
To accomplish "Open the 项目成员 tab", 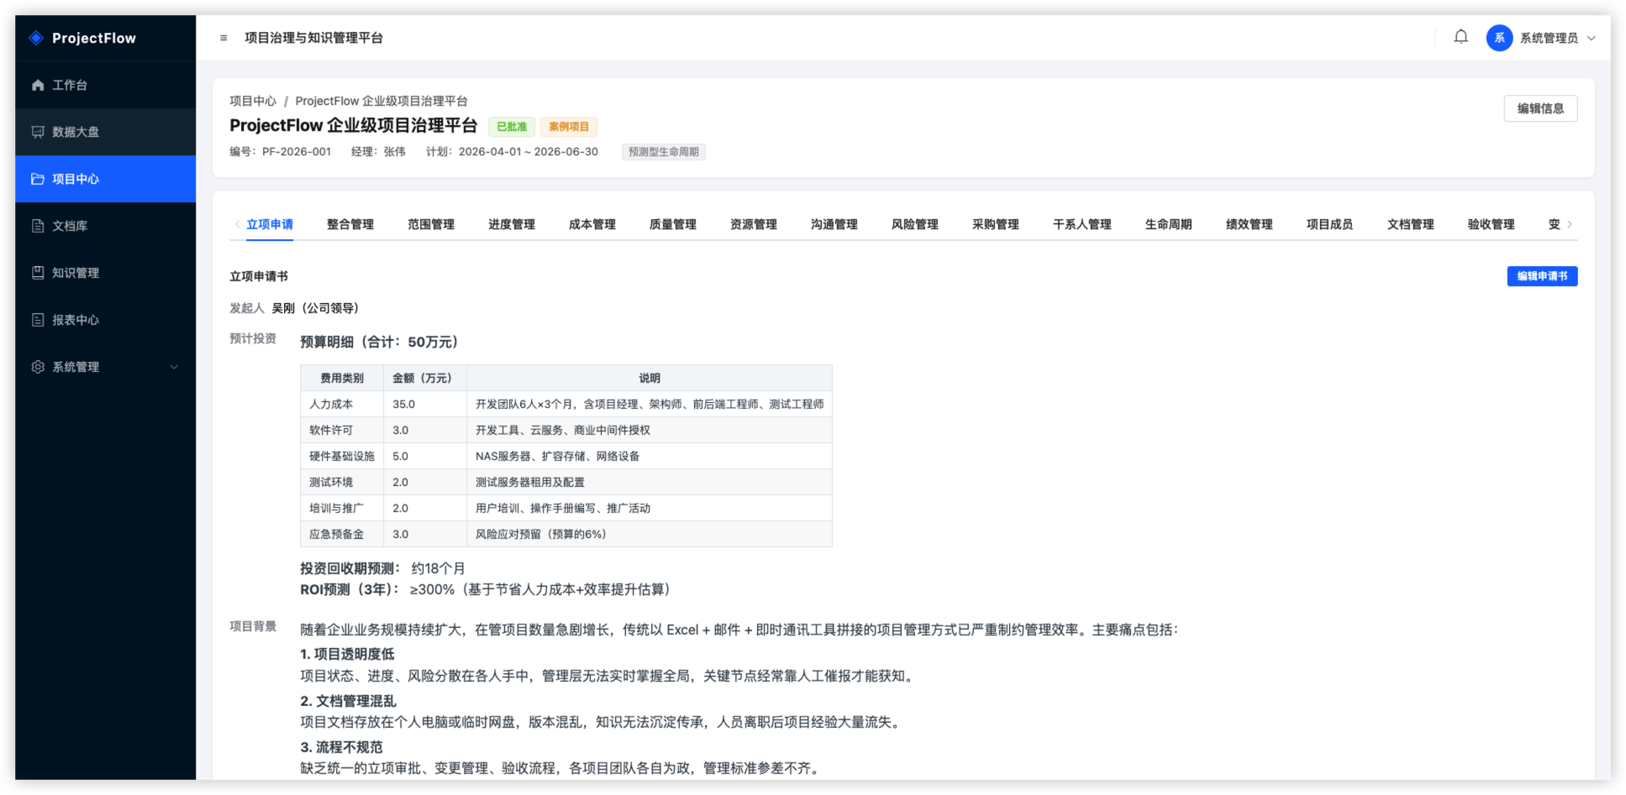I will (x=1330, y=224).
